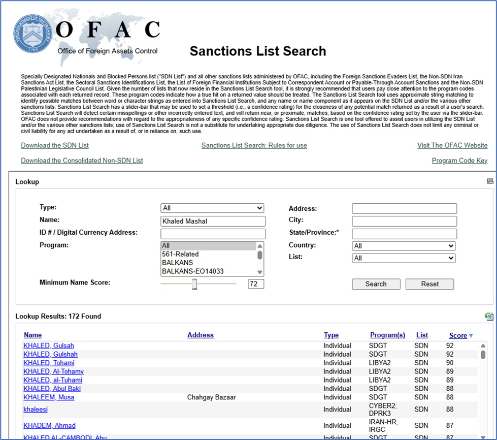Click the ID # / Digital Currency Address field
497x440 pixels.
(213, 234)
